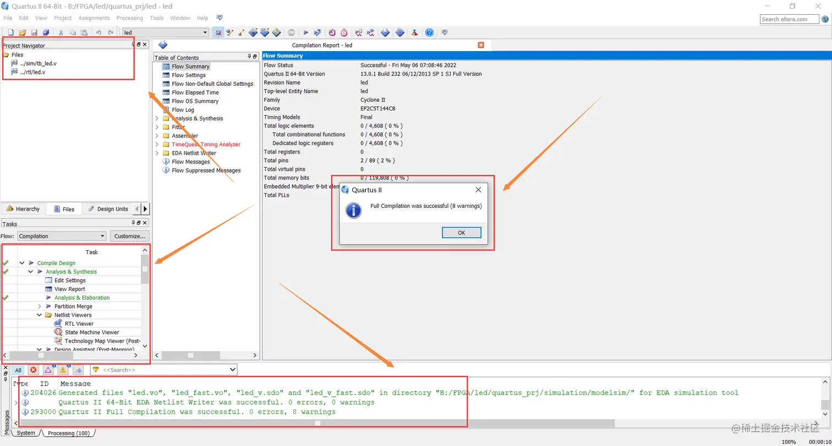
Task: Expand EDA Netlist Writer in Table of Contents
Action: tap(157, 153)
